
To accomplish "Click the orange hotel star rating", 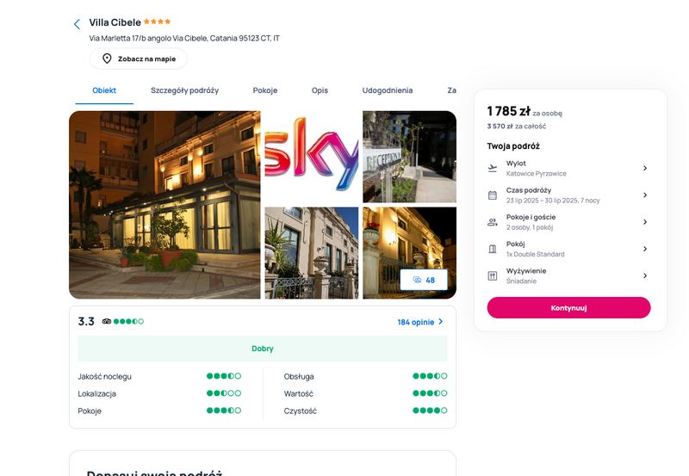I will 158,22.
